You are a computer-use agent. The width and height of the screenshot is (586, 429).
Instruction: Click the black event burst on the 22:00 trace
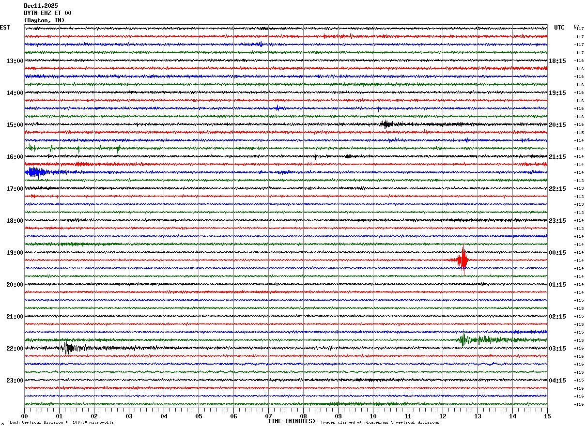(69, 348)
